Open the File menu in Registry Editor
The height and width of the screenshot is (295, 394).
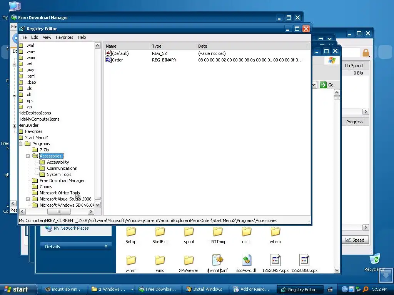coord(23,37)
